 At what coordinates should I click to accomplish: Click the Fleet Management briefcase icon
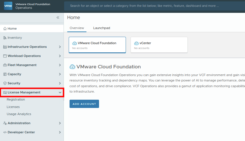[x=5, y=65]
